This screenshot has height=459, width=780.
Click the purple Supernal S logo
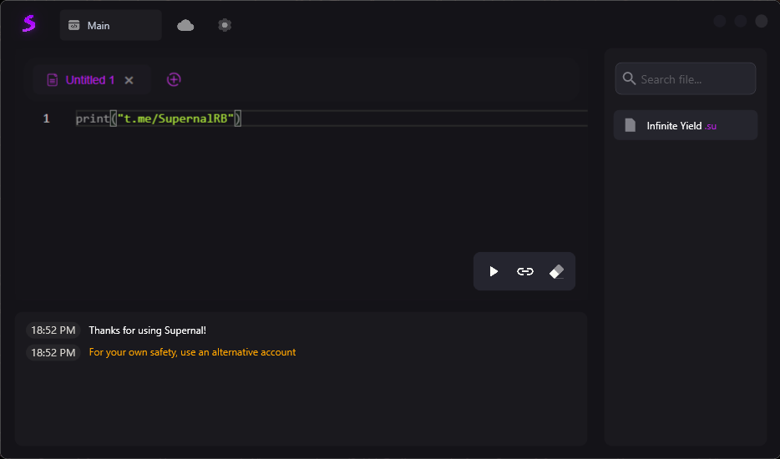(x=29, y=24)
